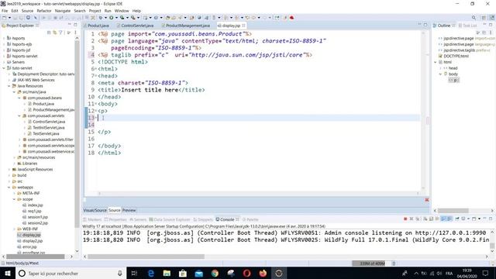Click the Console horizontal scrollbar

click(146, 257)
